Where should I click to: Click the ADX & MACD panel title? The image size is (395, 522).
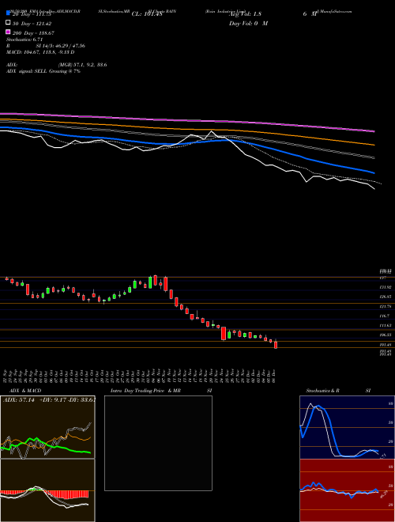[x=25, y=391]
